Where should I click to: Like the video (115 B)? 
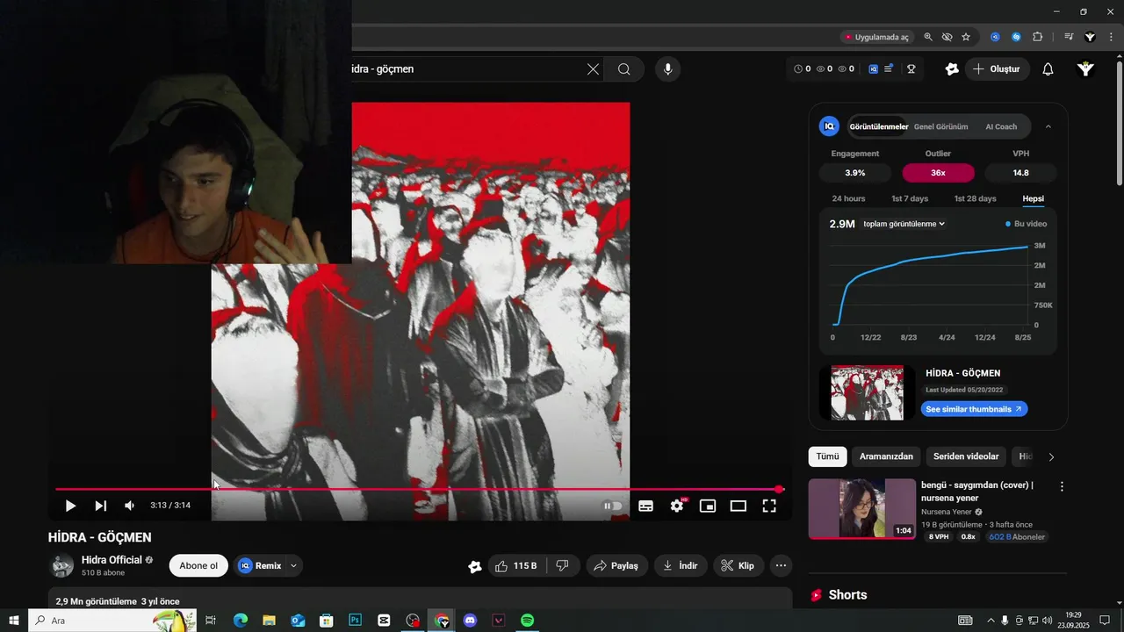pyautogui.click(x=515, y=566)
